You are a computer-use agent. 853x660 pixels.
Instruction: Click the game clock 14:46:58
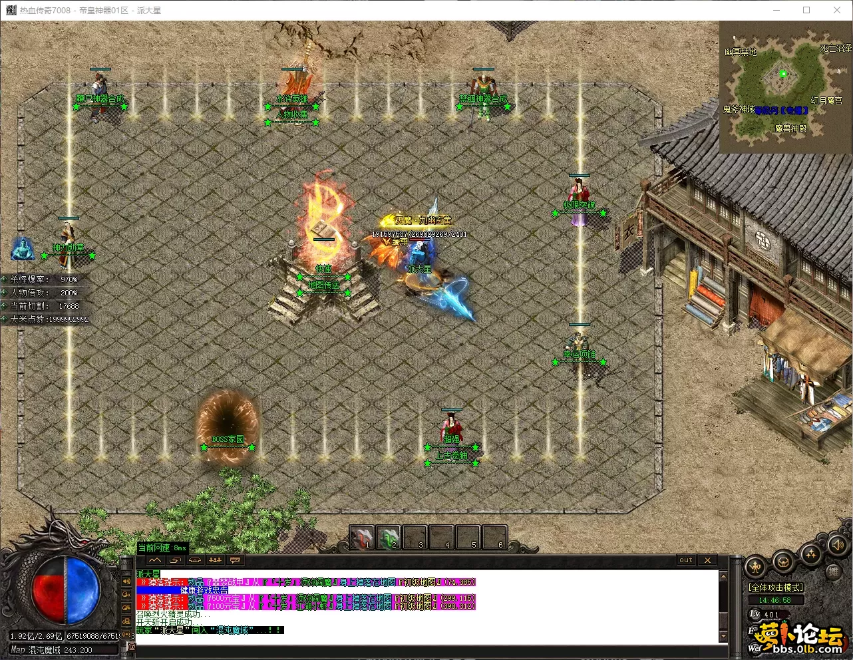775,600
